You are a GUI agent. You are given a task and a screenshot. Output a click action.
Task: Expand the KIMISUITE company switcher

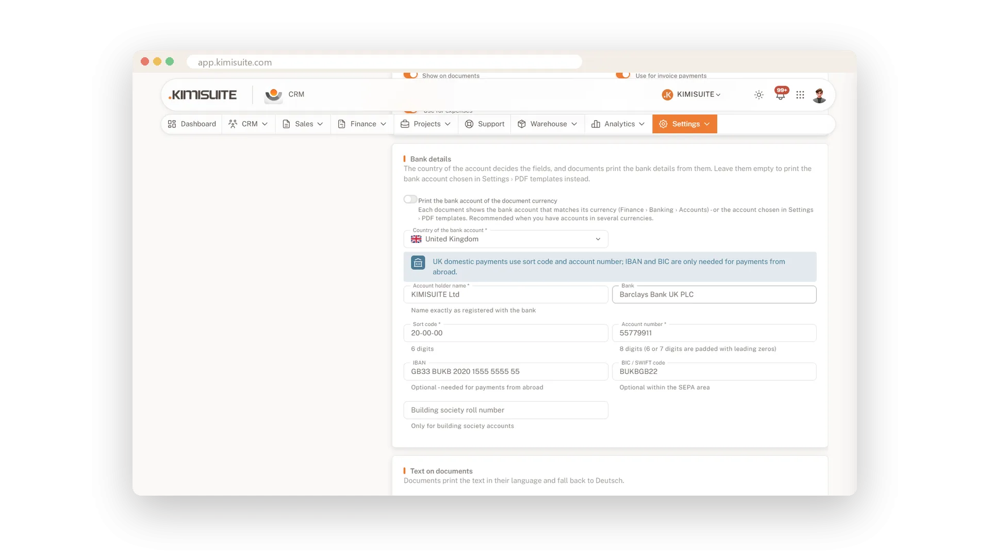[691, 95]
